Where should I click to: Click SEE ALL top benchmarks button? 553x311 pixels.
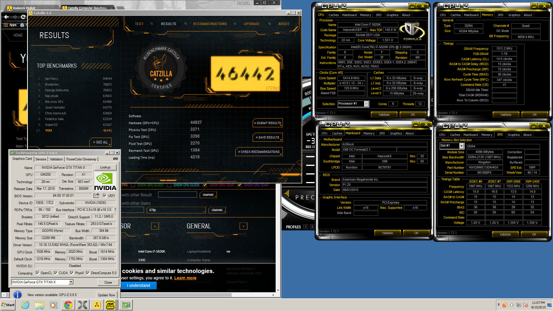coord(100,142)
